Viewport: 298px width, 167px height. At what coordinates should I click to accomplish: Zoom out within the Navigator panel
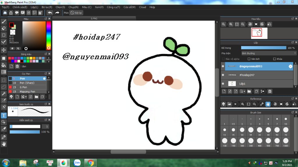pyautogui.click(x=243, y=24)
